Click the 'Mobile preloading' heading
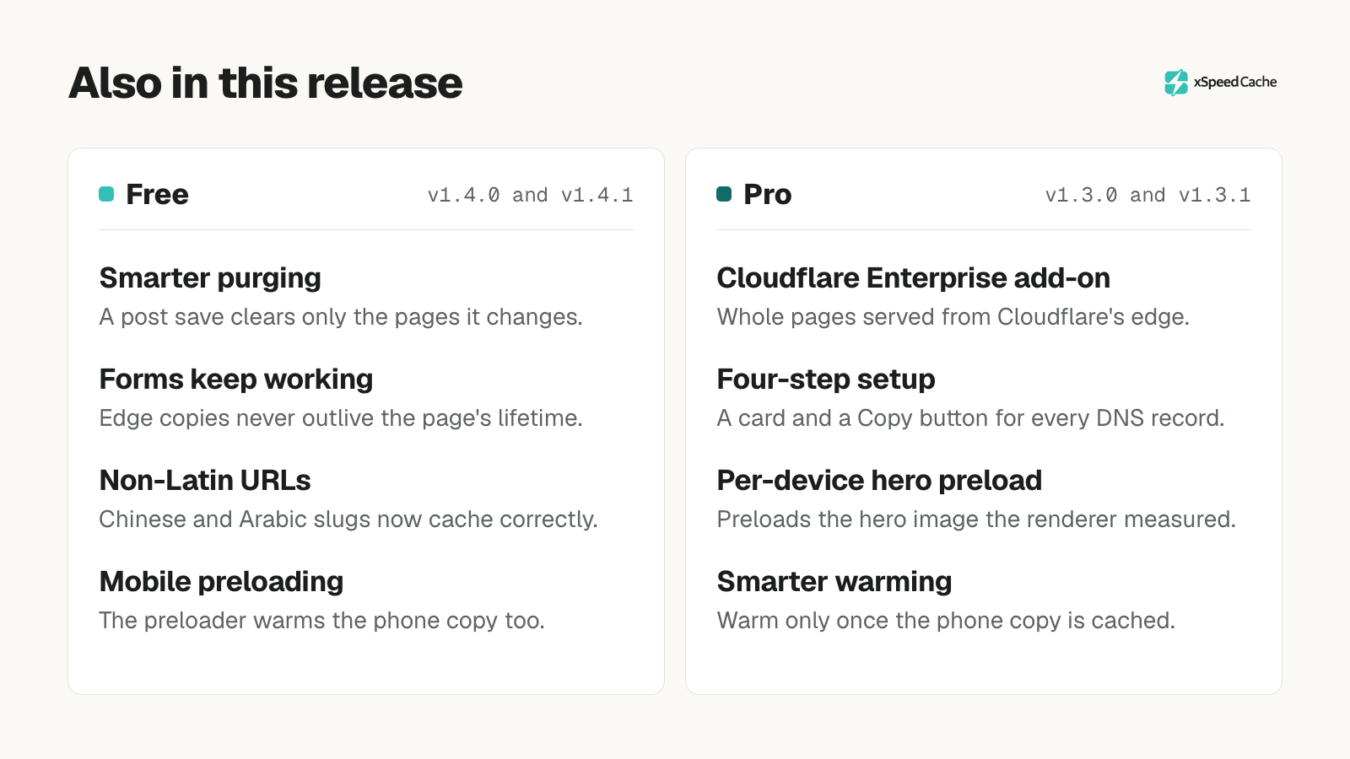The image size is (1350, 759). tap(222, 582)
